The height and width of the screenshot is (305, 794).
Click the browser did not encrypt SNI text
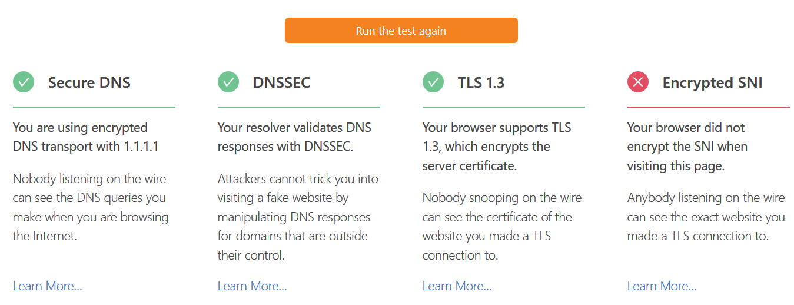pyautogui.click(x=687, y=147)
